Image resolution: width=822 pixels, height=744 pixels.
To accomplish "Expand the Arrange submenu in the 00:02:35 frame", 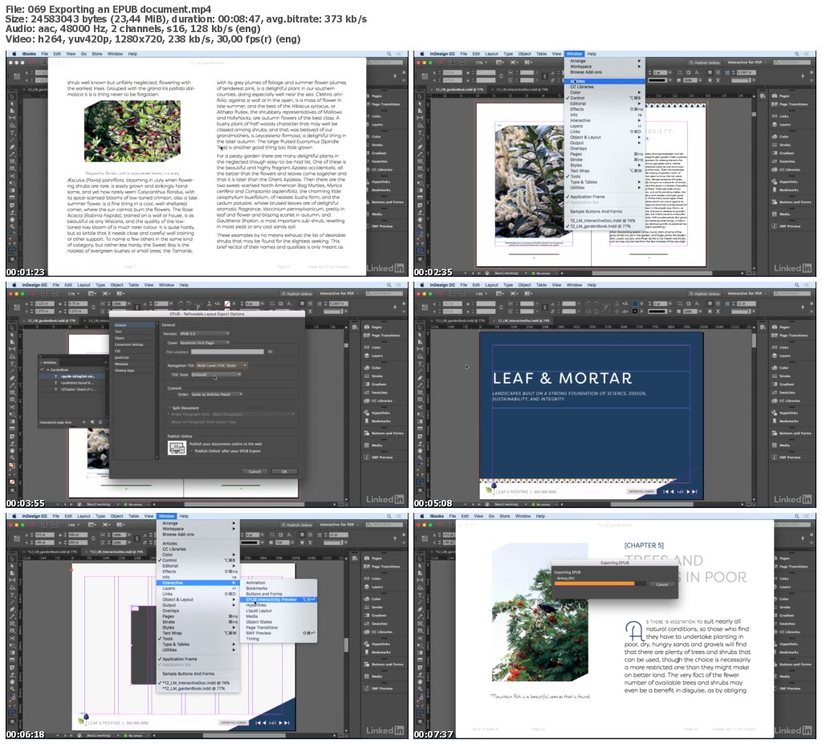I will click(x=604, y=61).
